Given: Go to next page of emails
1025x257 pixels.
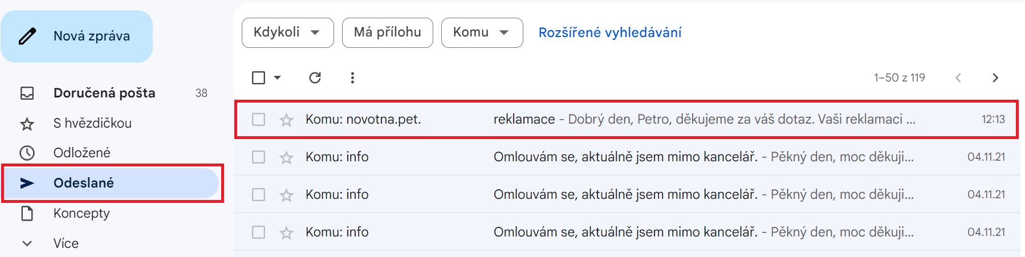Looking at the screenshot, I should click(995, 77).
